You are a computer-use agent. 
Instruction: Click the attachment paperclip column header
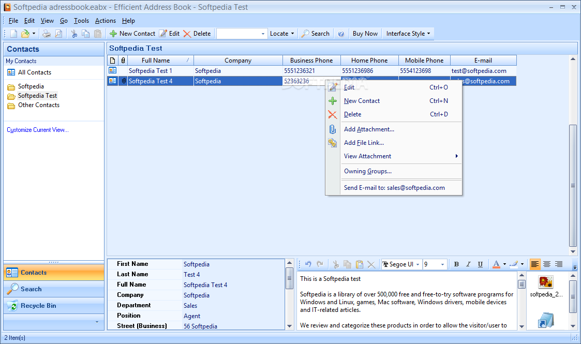pyautogui.click(x=123, y=60)
